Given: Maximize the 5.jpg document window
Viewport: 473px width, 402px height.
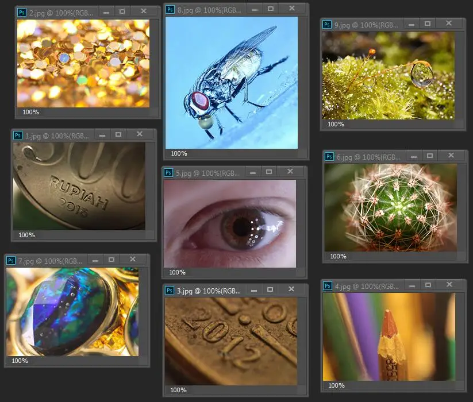Looking at the screenshot, I should (x=269, y=172).
